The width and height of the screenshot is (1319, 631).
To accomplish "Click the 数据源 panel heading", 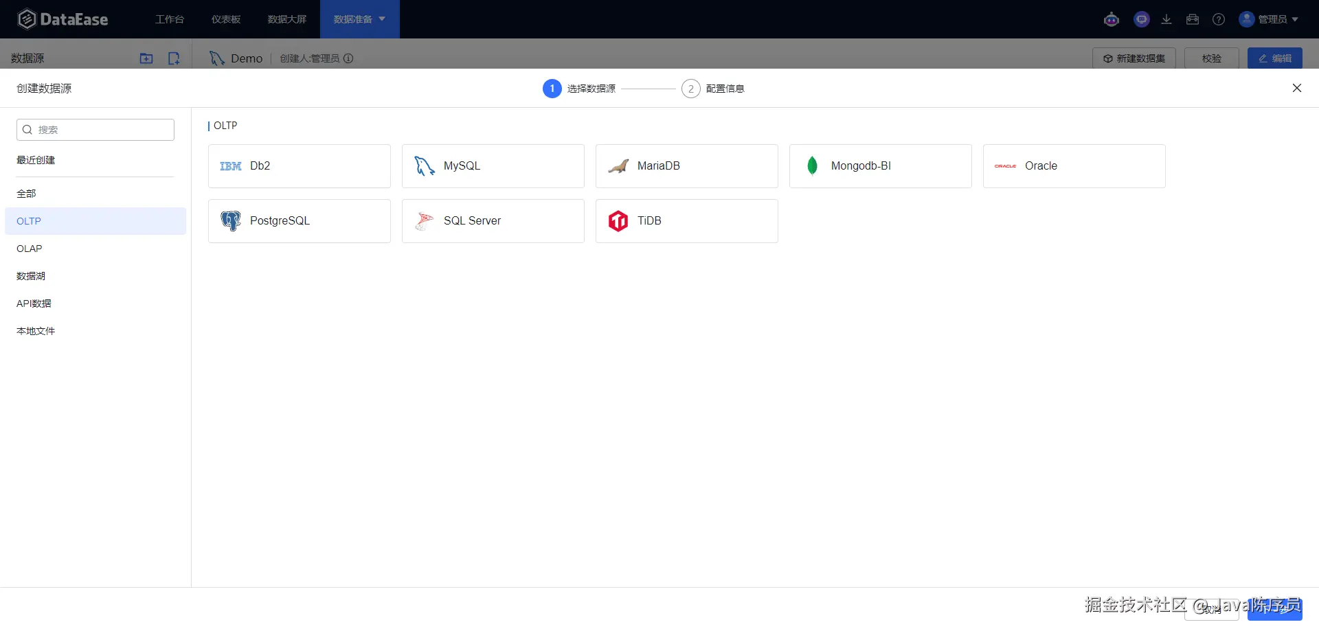I will tap(27, 58).
